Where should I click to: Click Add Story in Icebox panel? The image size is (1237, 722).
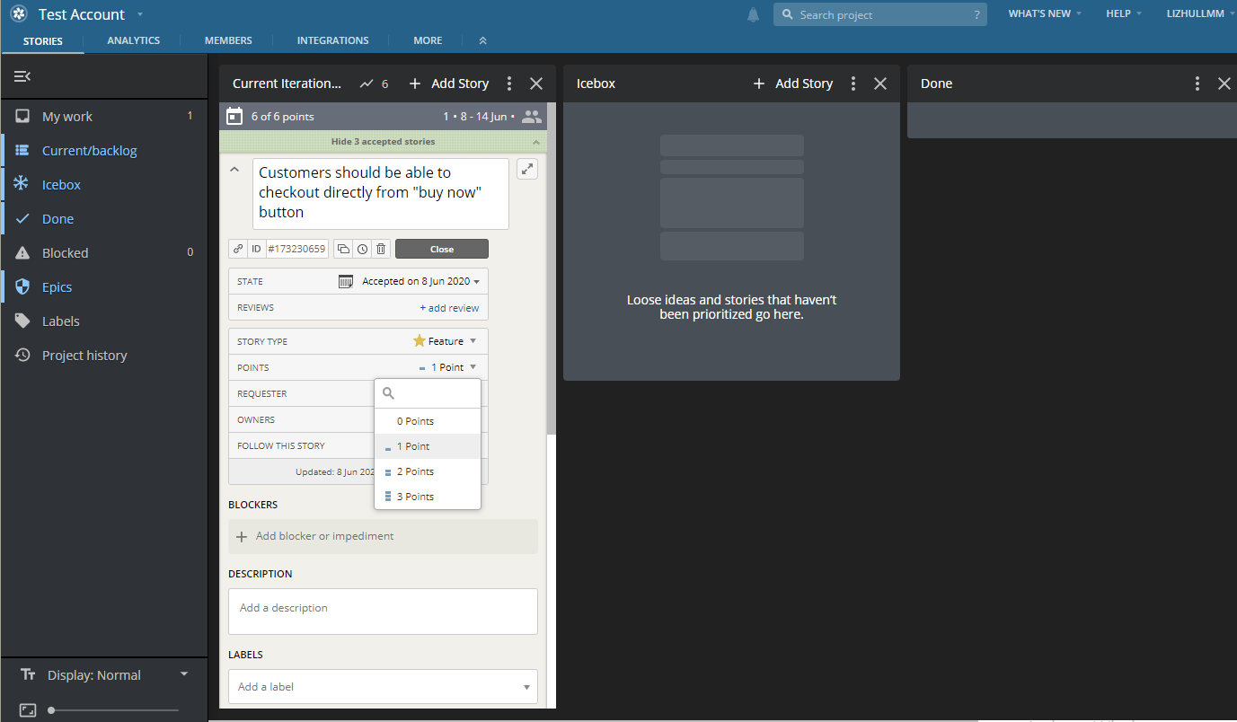pos(792,84)
